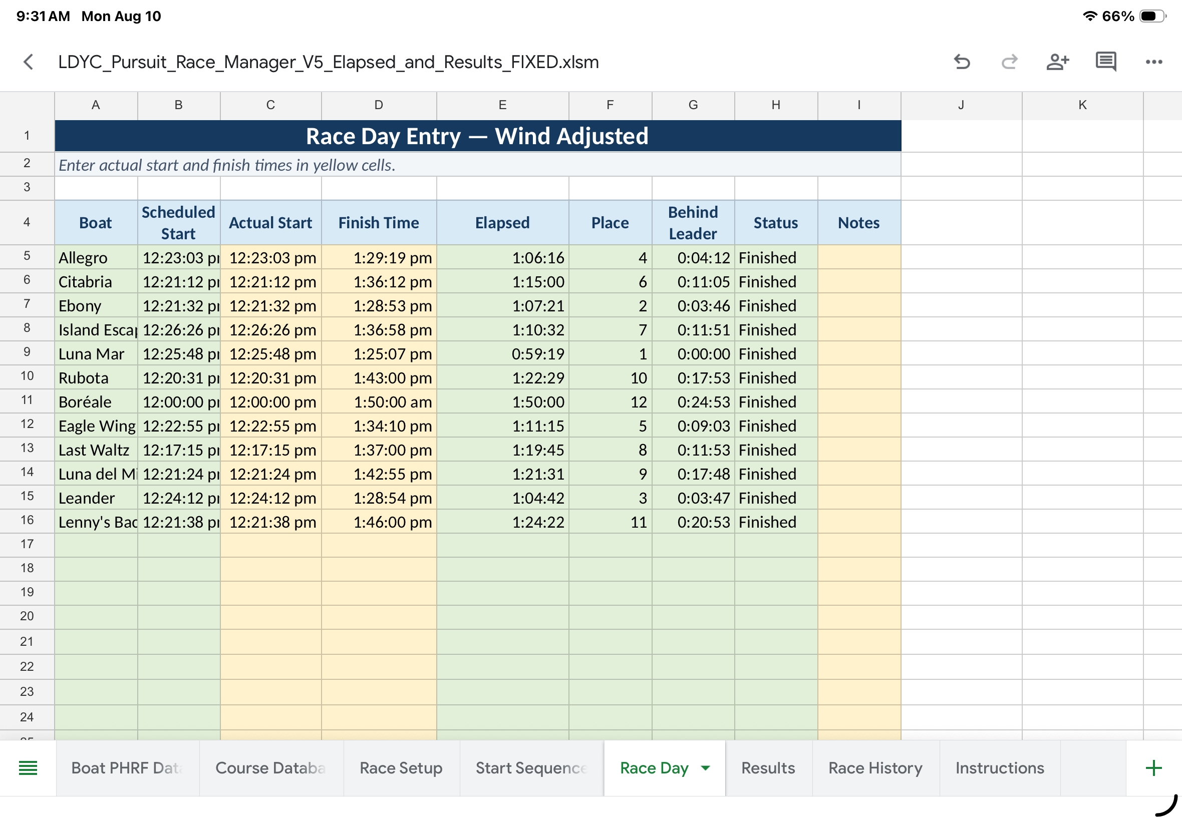Open the comments panel icon
Screen dimensions: 1182x821
tap(1105, 62)
